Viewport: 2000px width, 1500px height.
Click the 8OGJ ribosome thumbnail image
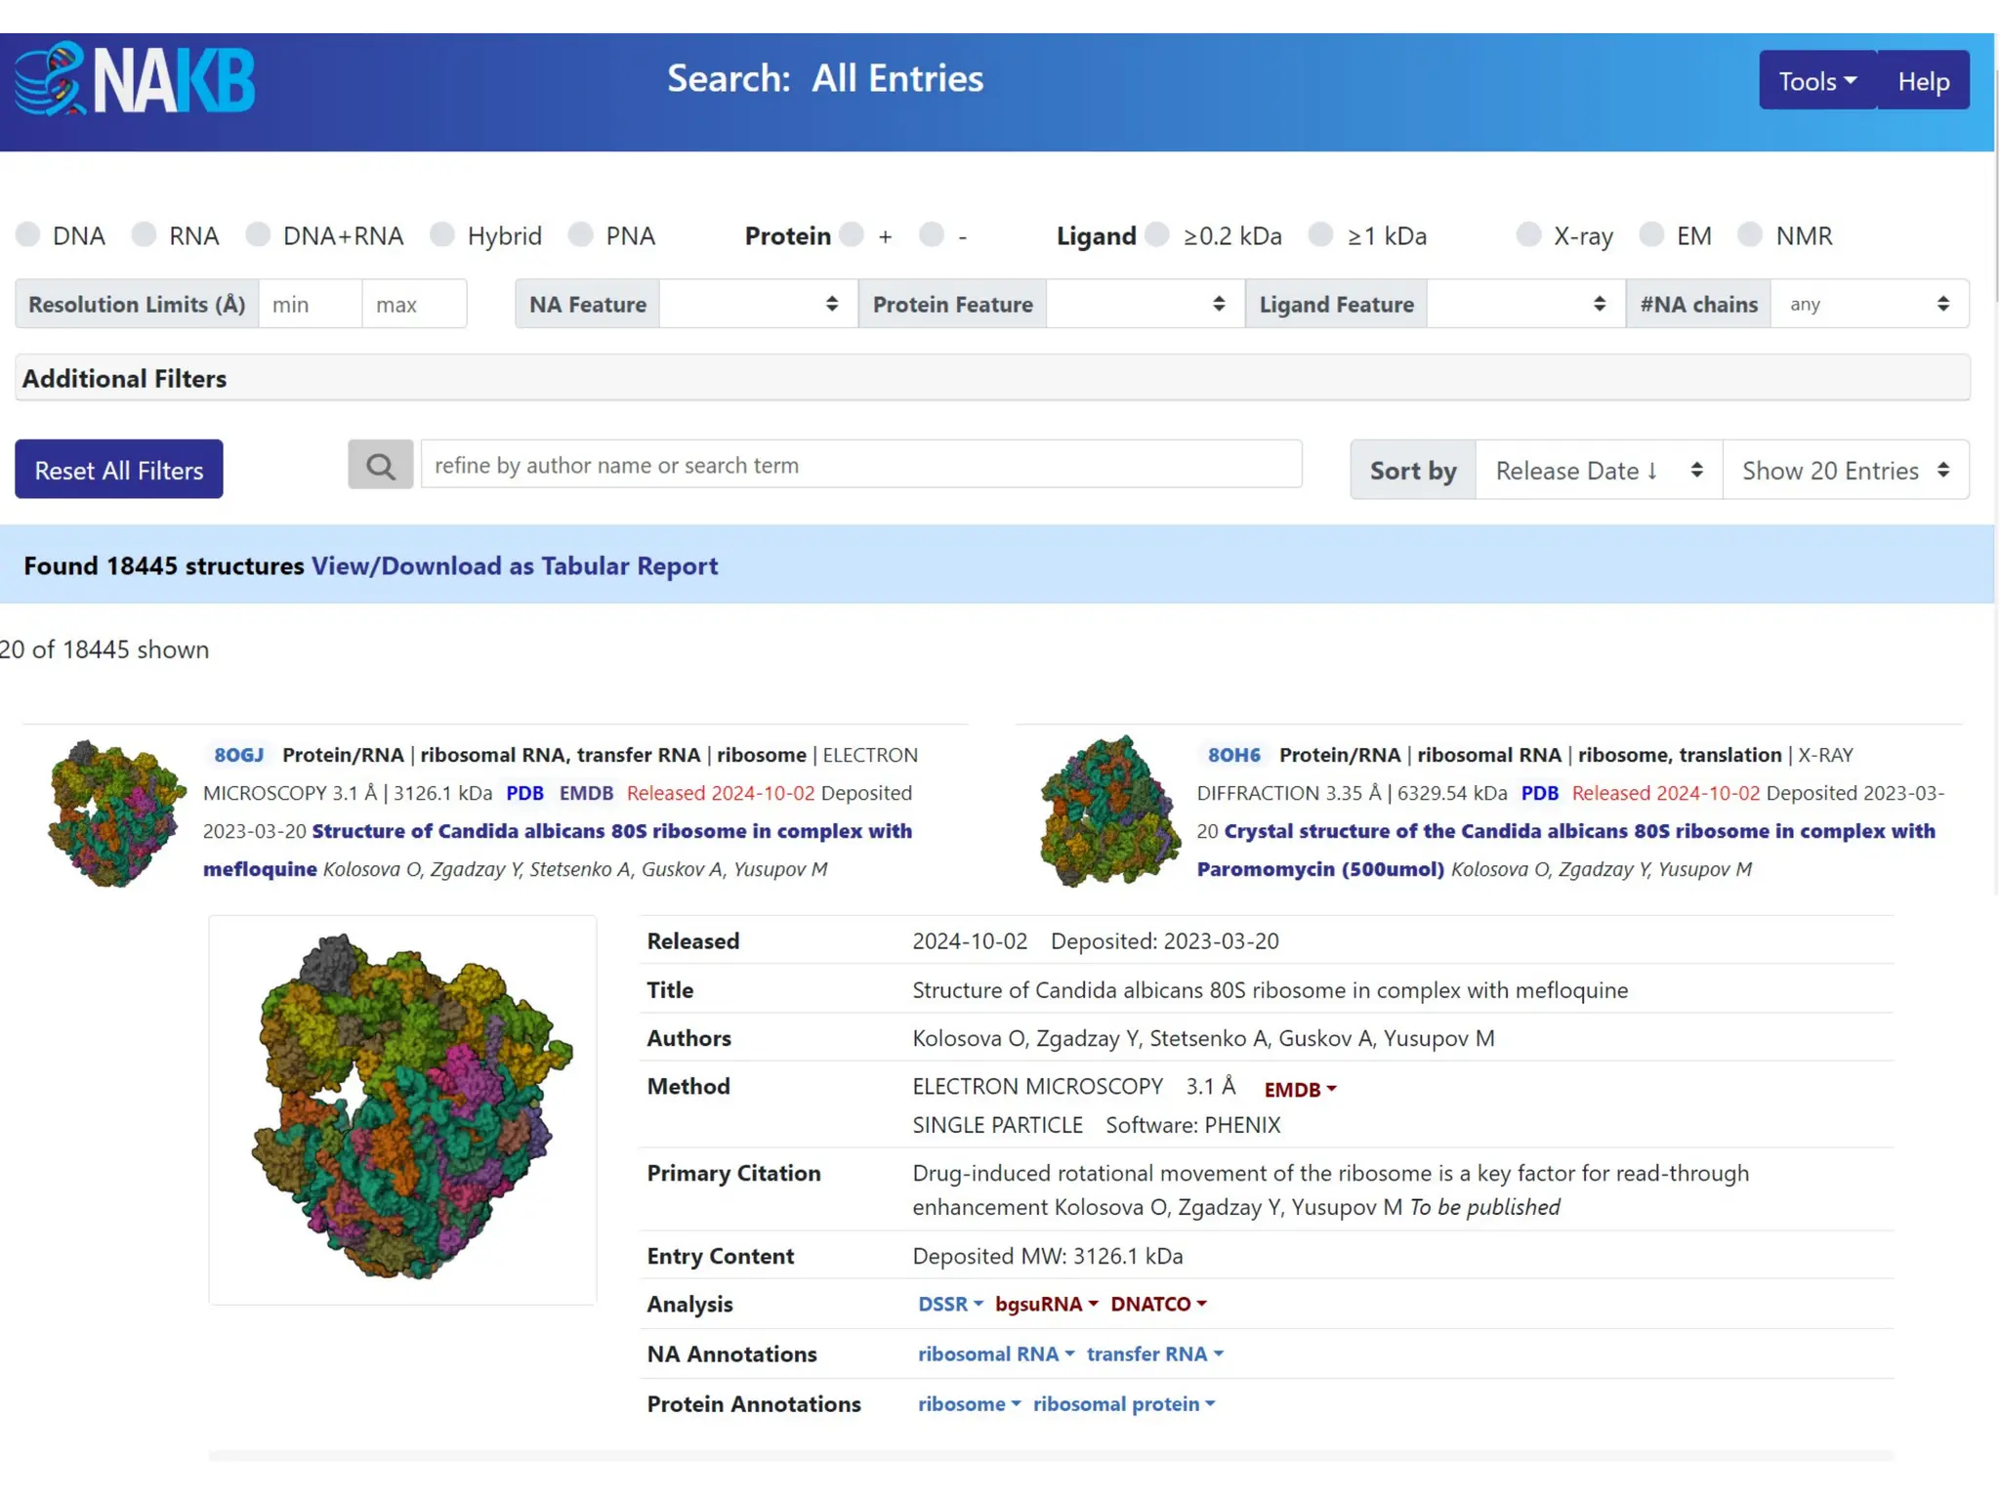pos(116,812)
